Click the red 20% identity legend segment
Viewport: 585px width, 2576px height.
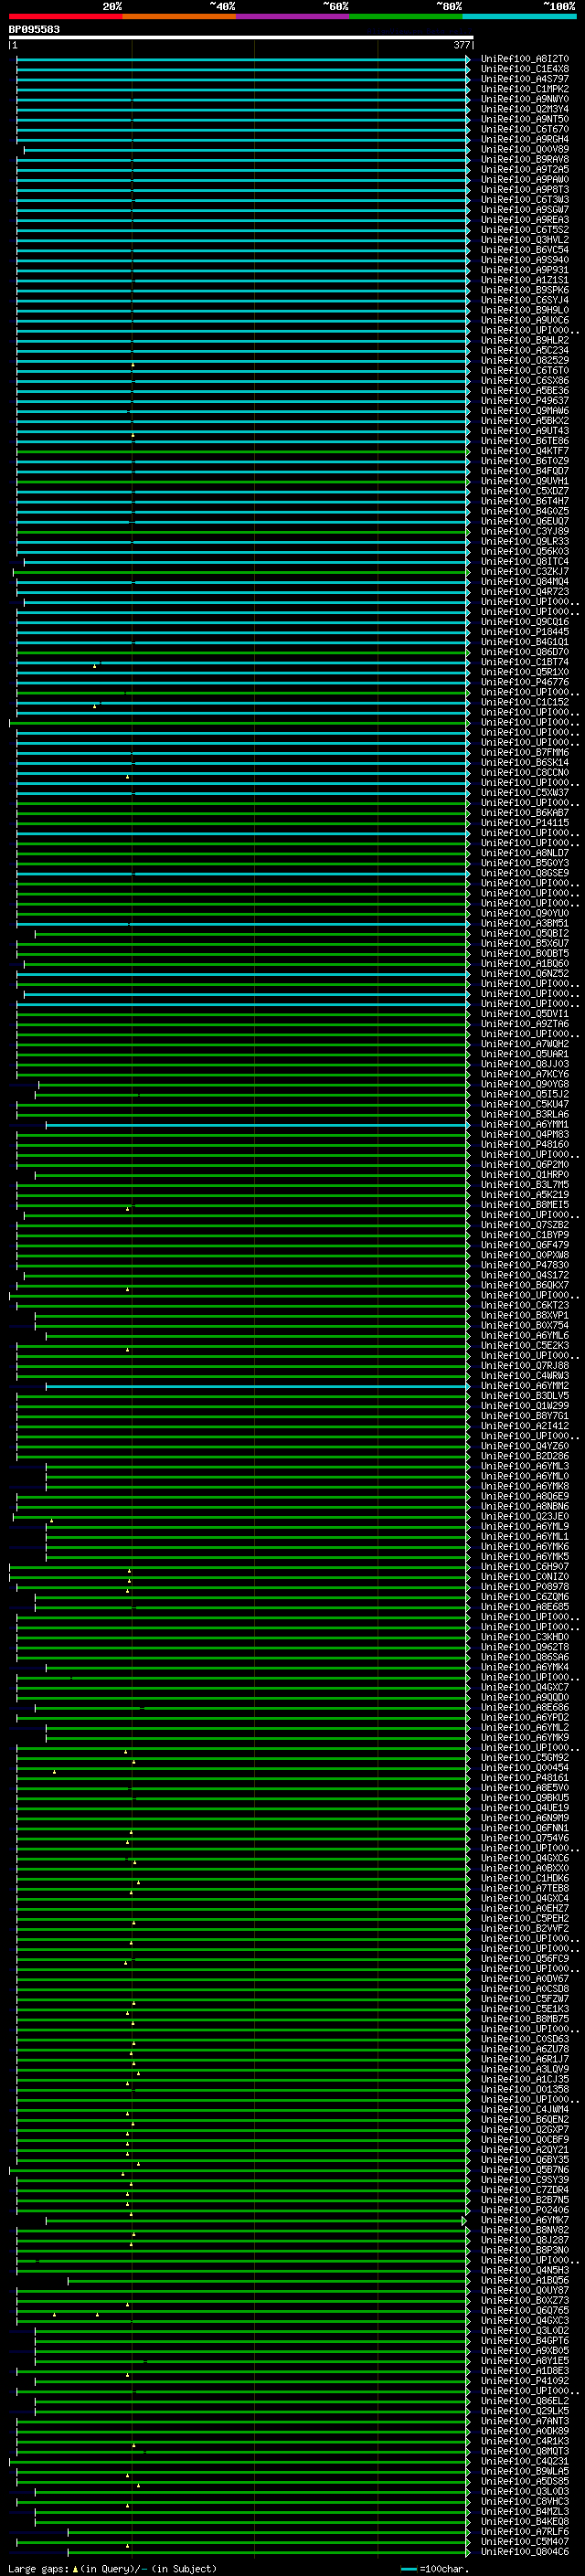(x=65, y=16)
